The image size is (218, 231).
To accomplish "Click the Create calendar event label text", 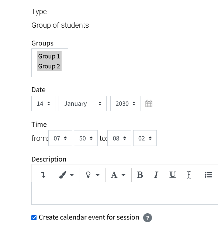I will click(89, 217).
